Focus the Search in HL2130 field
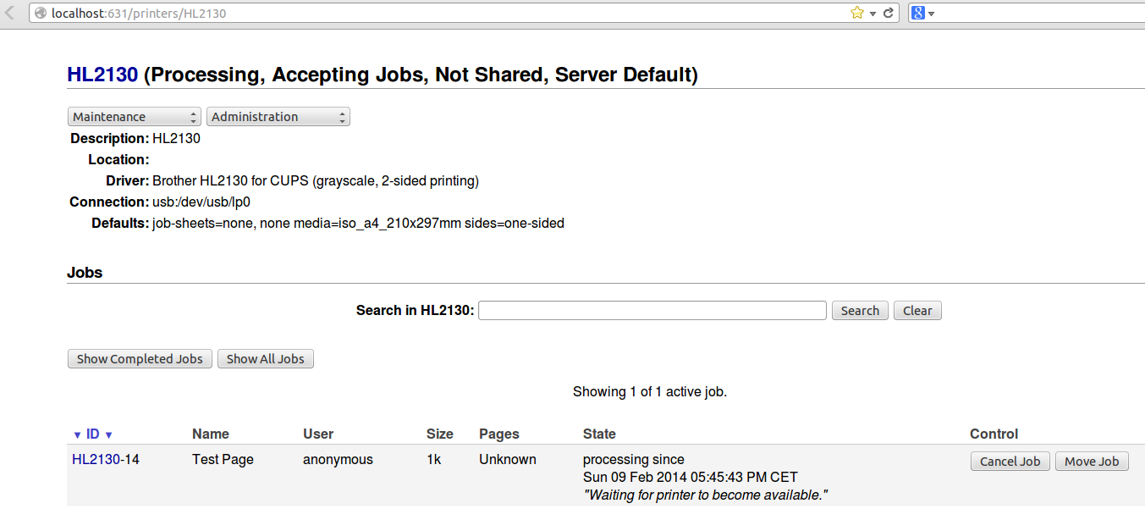Viewport: 1145px width, 520px height. pos(652,310)
